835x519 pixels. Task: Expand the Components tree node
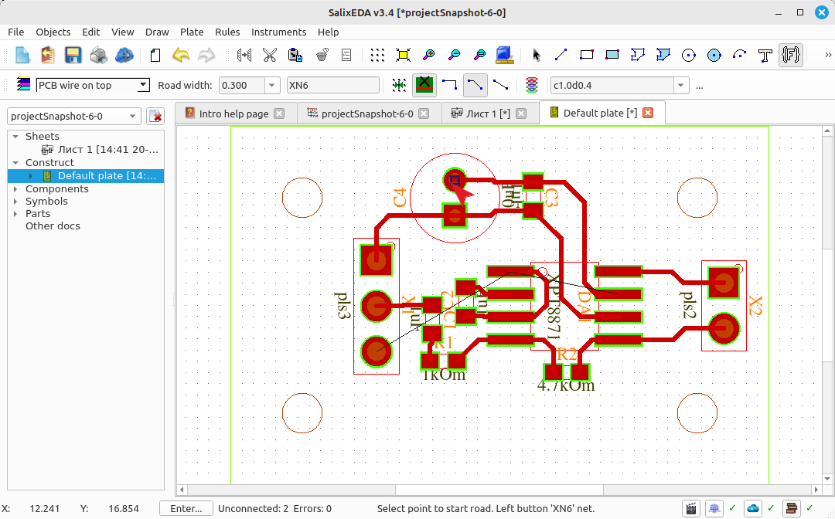tap(15, 188)
